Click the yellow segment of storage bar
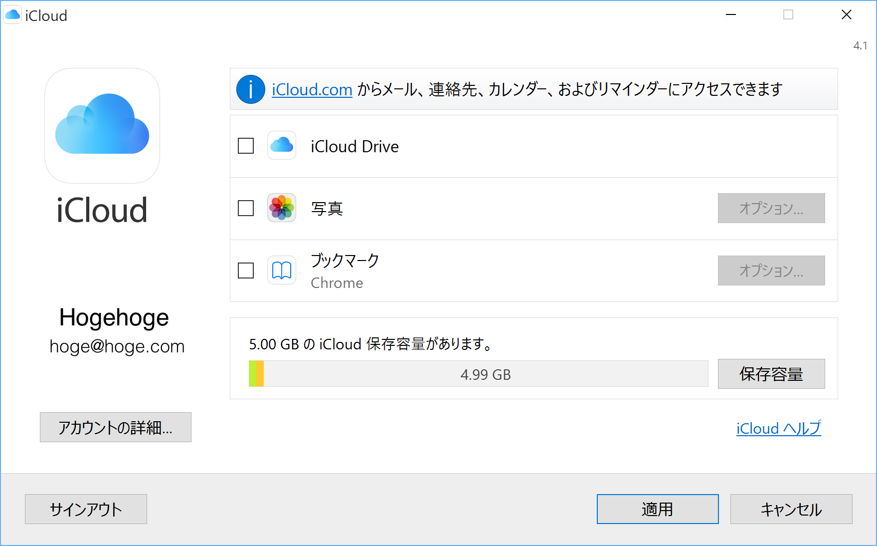Viewport: 877px width, 546px height. (x=260, y=374)
